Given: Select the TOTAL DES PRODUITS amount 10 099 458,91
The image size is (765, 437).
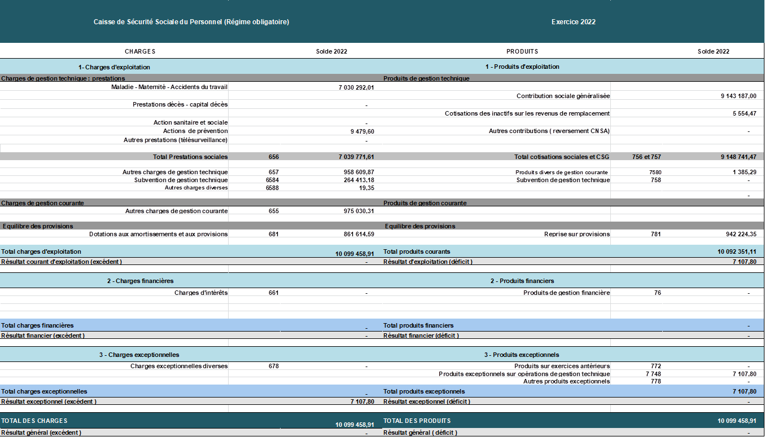Looking at the screenshot, I should (x=737, y=421).
